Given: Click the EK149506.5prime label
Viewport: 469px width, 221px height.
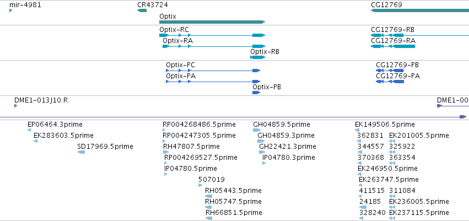Looking at the screenshot, I should point(385,124).
